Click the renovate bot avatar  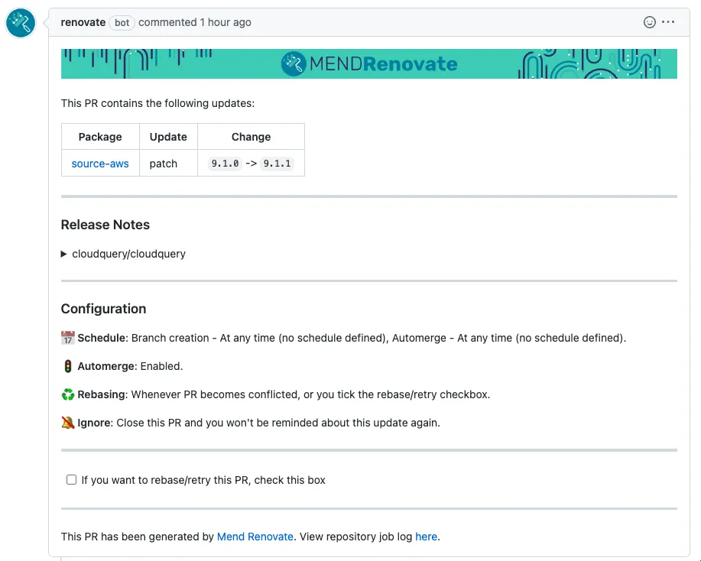click(x=21, y=23)
